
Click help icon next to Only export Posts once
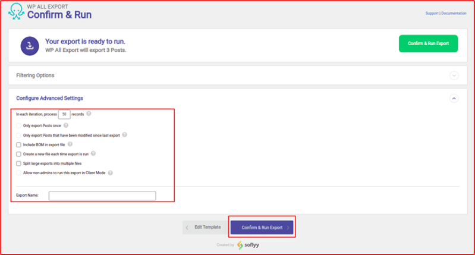point(66,125)
